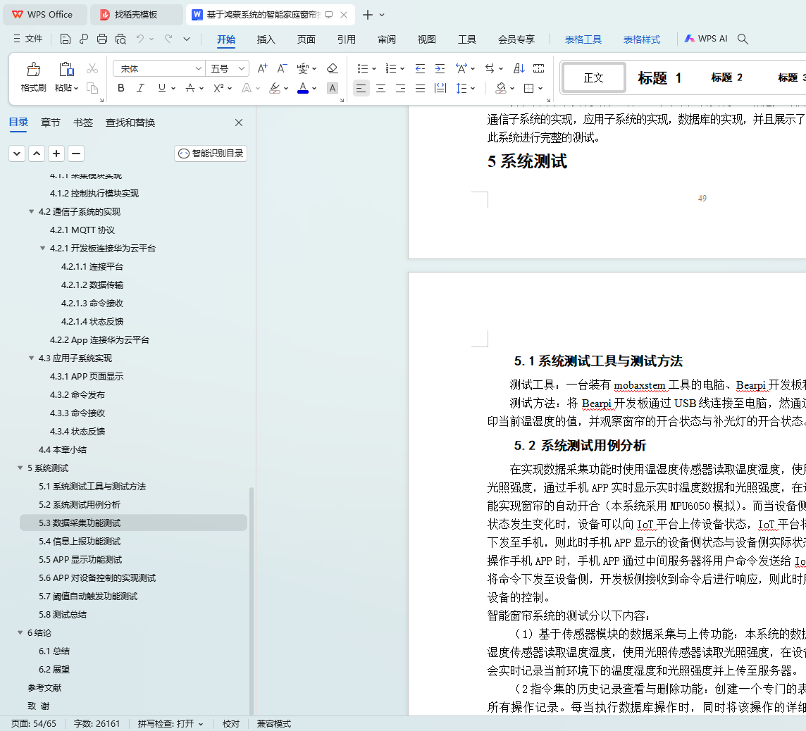This screenshot has width=806, height=731.
Task: Open the font name dropdown (宋体)
Action: coord(199,68)
